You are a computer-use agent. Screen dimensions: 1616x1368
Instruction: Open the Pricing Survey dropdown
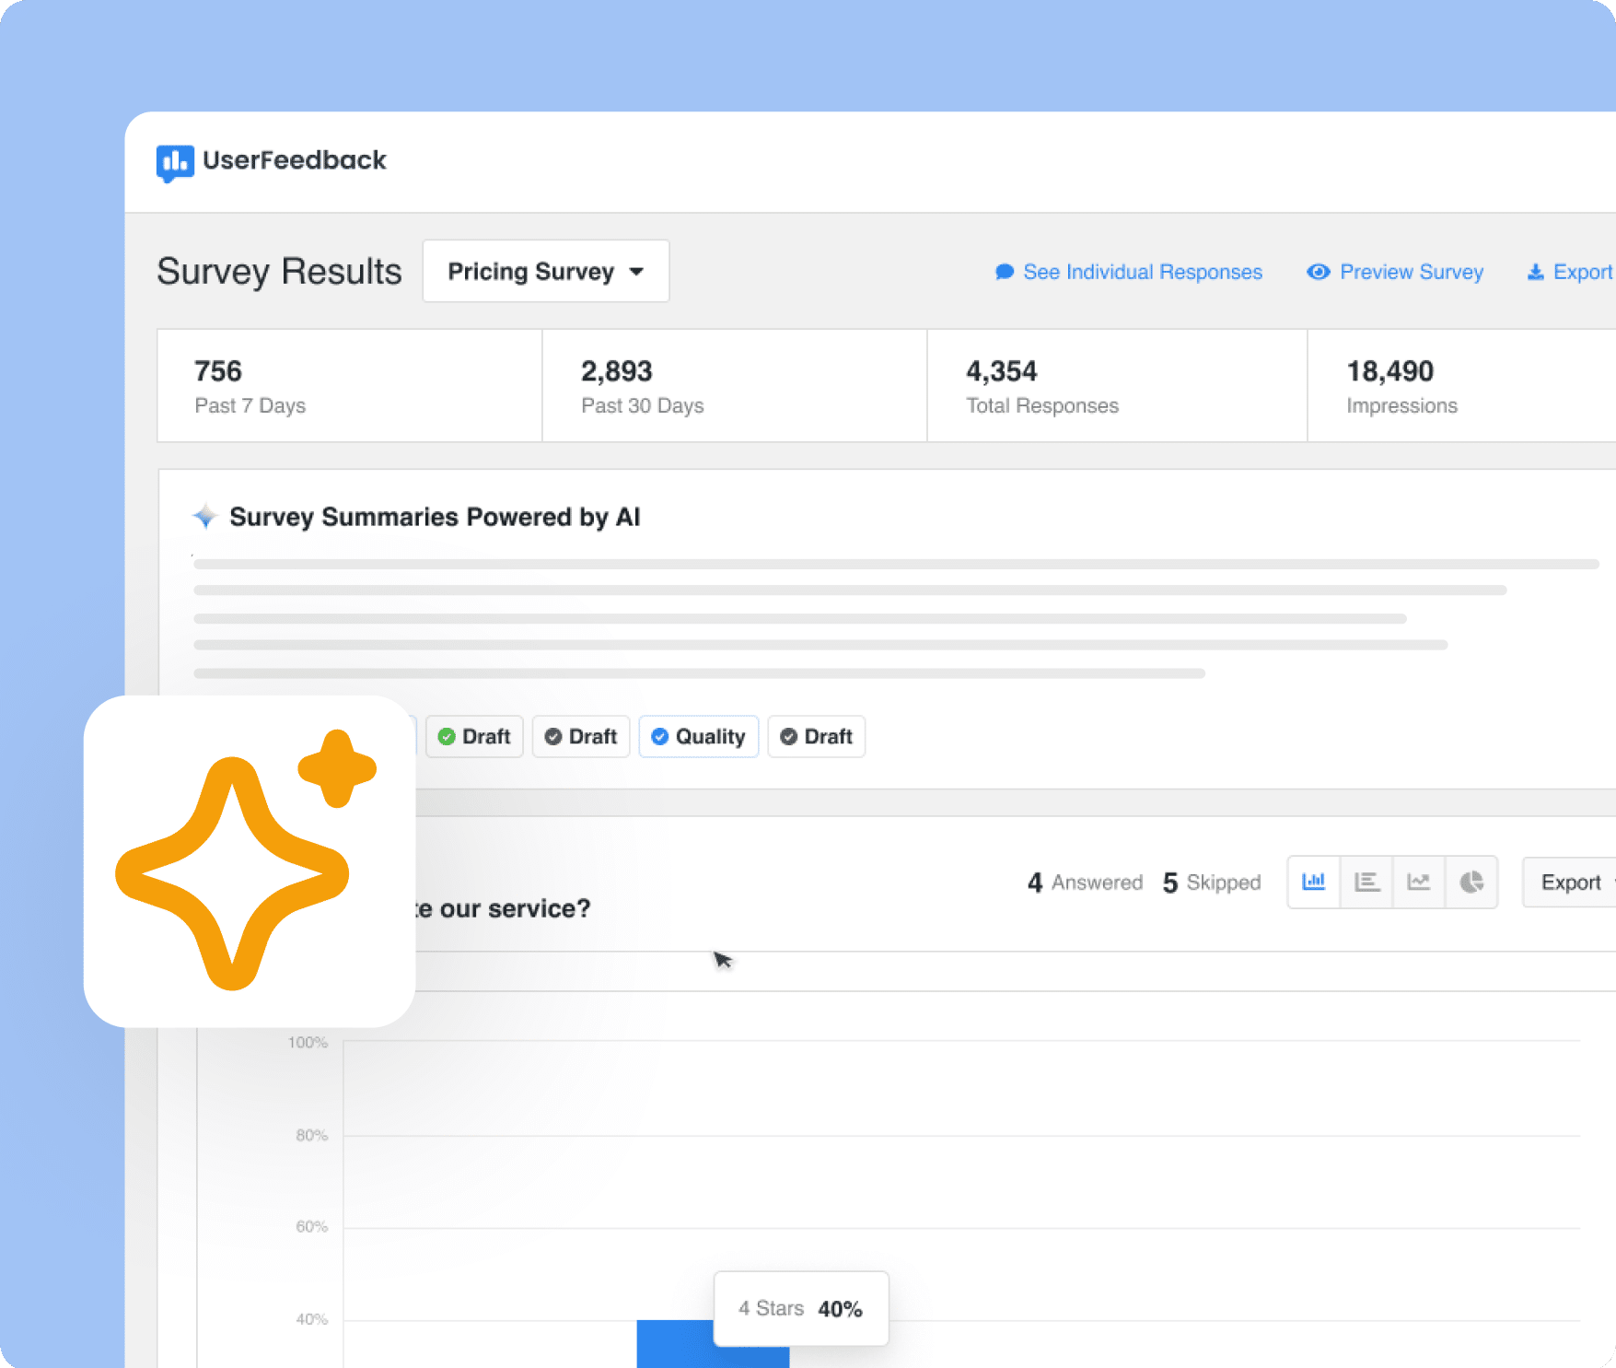pyautogui.click(x=546, y=271)
